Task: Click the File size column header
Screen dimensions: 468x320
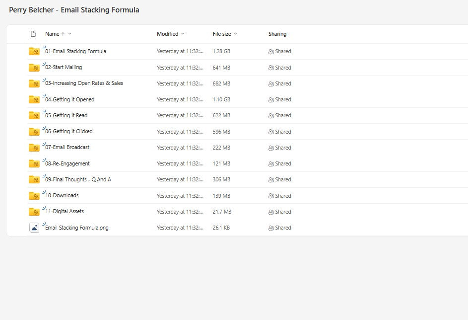Action: [222, 34]
